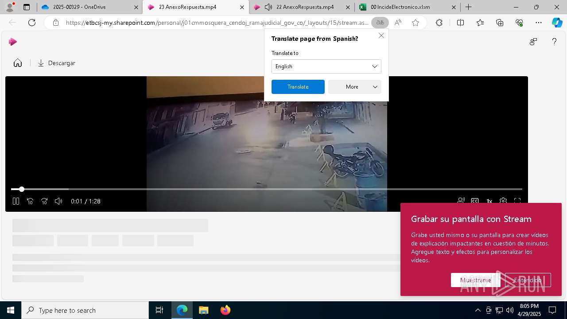
Task: Click the playhead marker on the timeline
Action: tap(21, 189)
